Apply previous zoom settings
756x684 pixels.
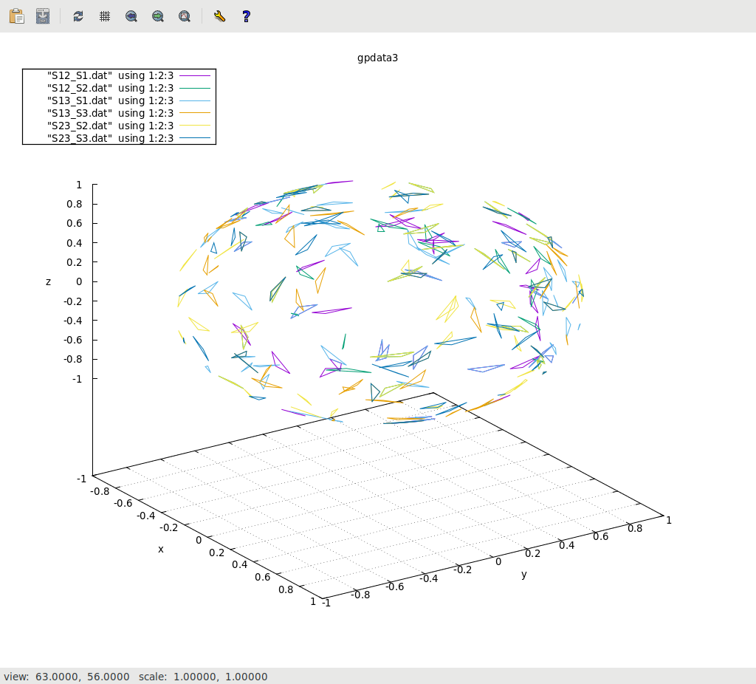[131, 16]
